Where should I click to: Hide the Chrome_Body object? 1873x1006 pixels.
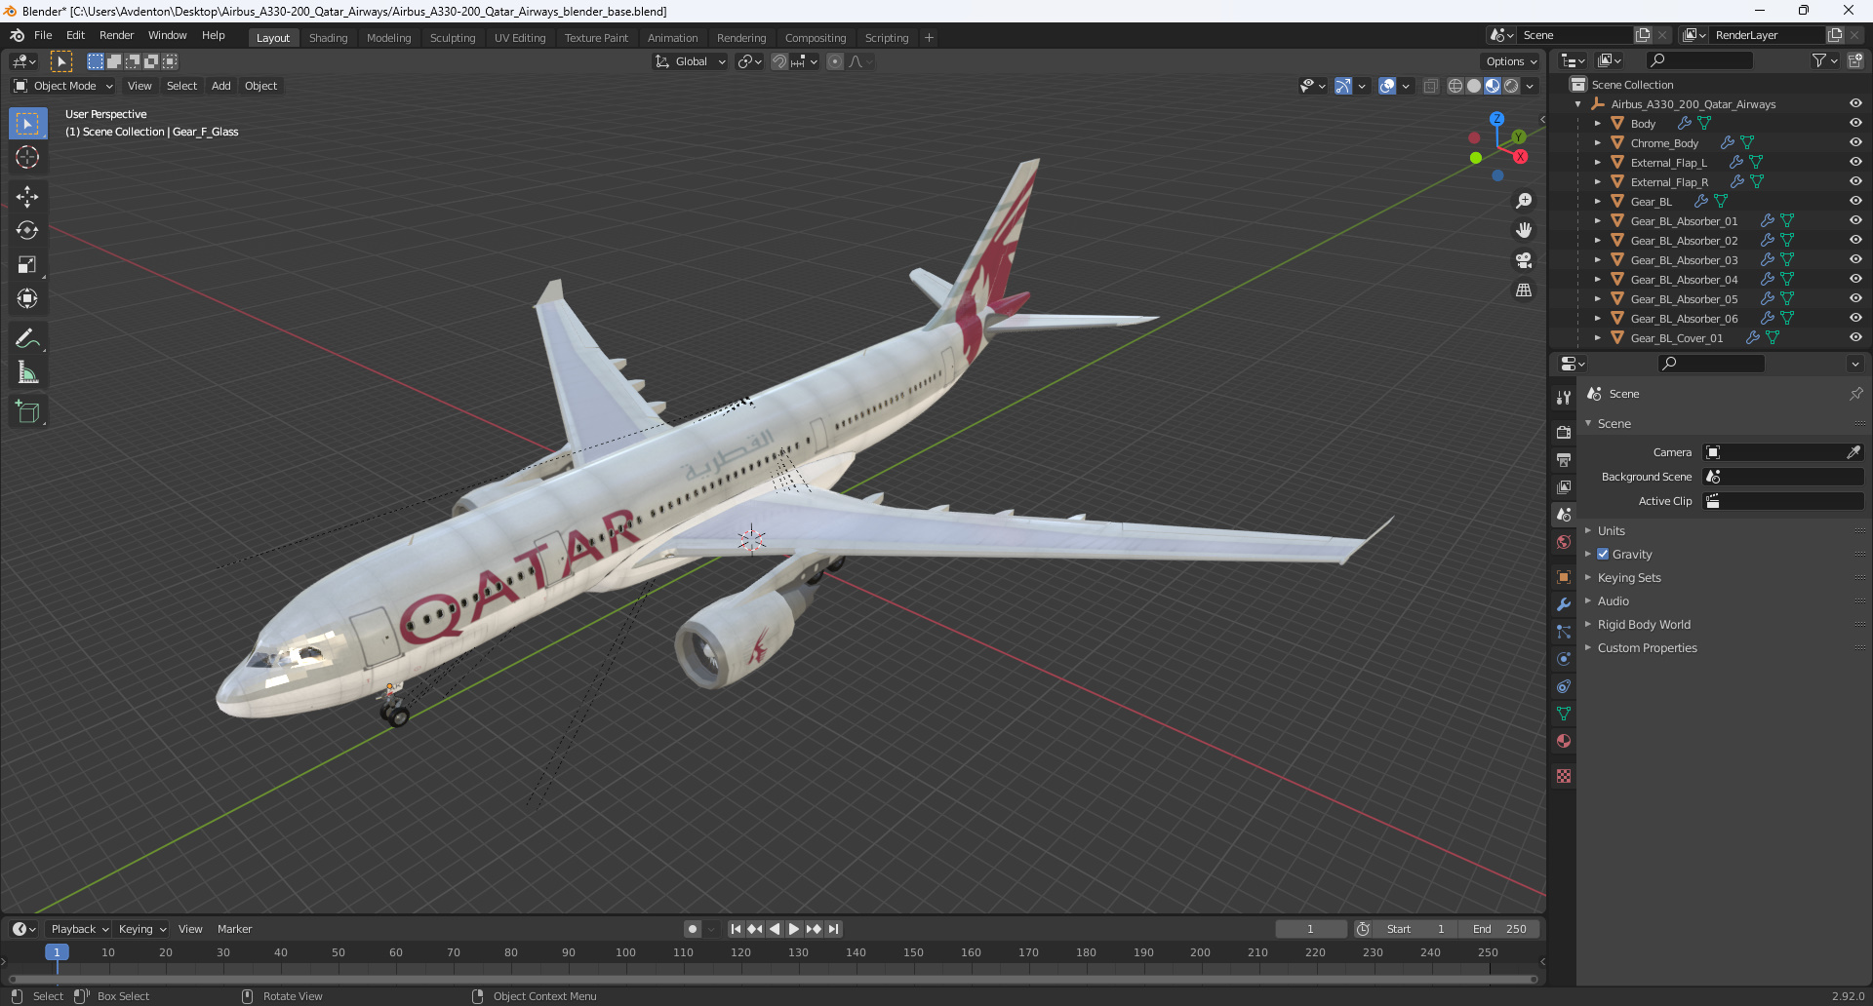pyautogui.click(x=1855, y=142)
